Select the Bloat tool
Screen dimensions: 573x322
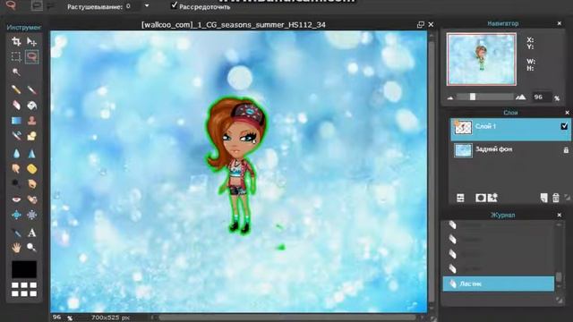click(16, 215)
